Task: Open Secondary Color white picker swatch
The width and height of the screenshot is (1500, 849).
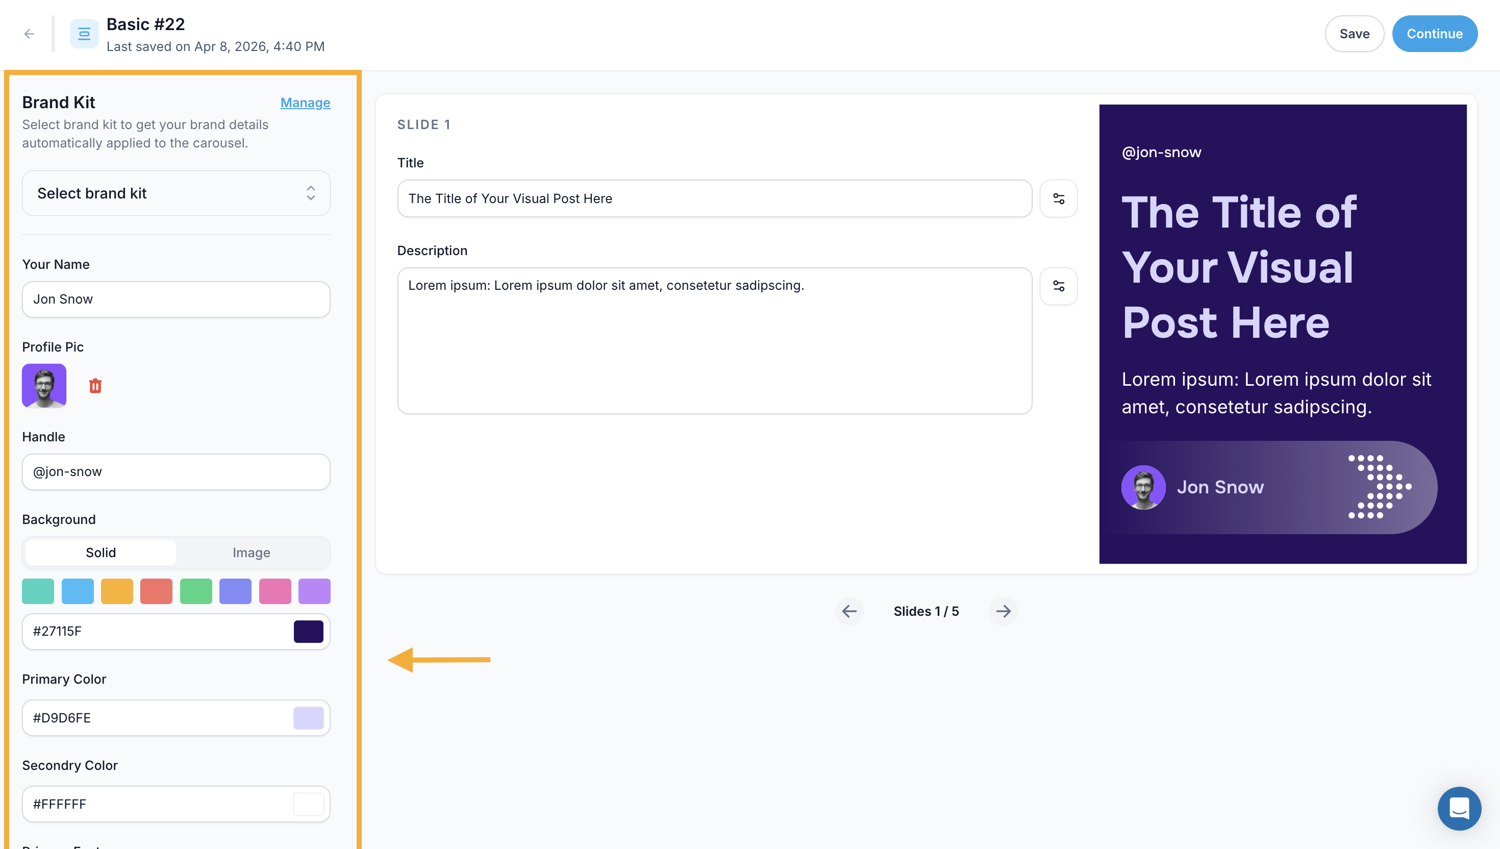Action: click(x=308, y=804)
